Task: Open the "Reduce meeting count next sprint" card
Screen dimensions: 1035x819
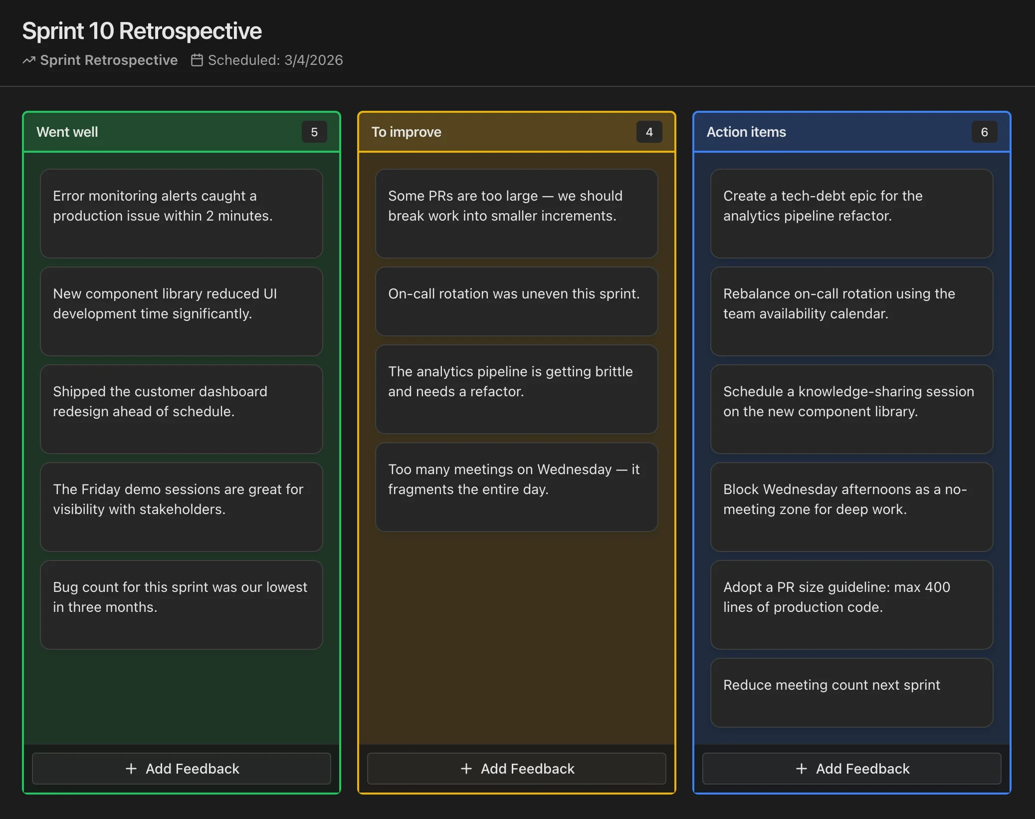Action: point(851,693)
